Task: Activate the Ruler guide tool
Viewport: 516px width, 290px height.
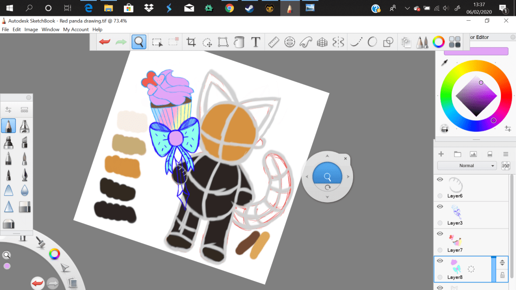Action: point(273,42)
